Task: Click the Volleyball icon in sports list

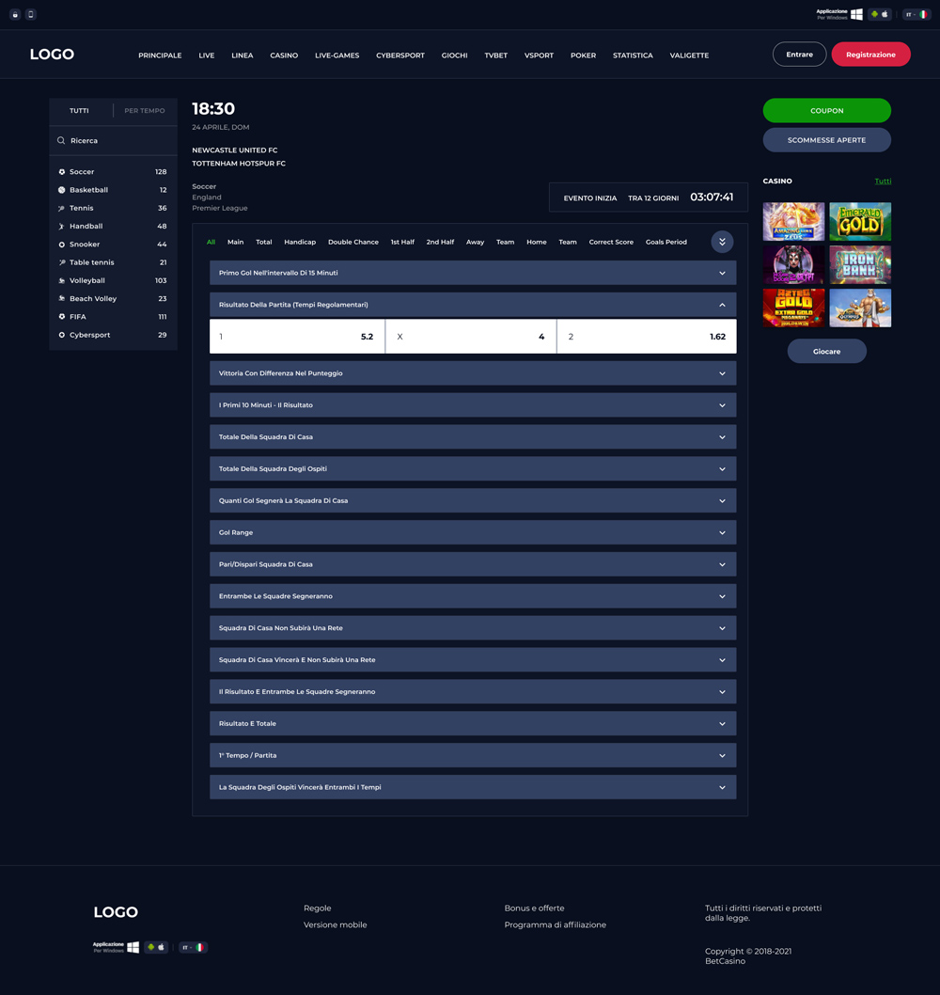Action: [x=62, y=280]
